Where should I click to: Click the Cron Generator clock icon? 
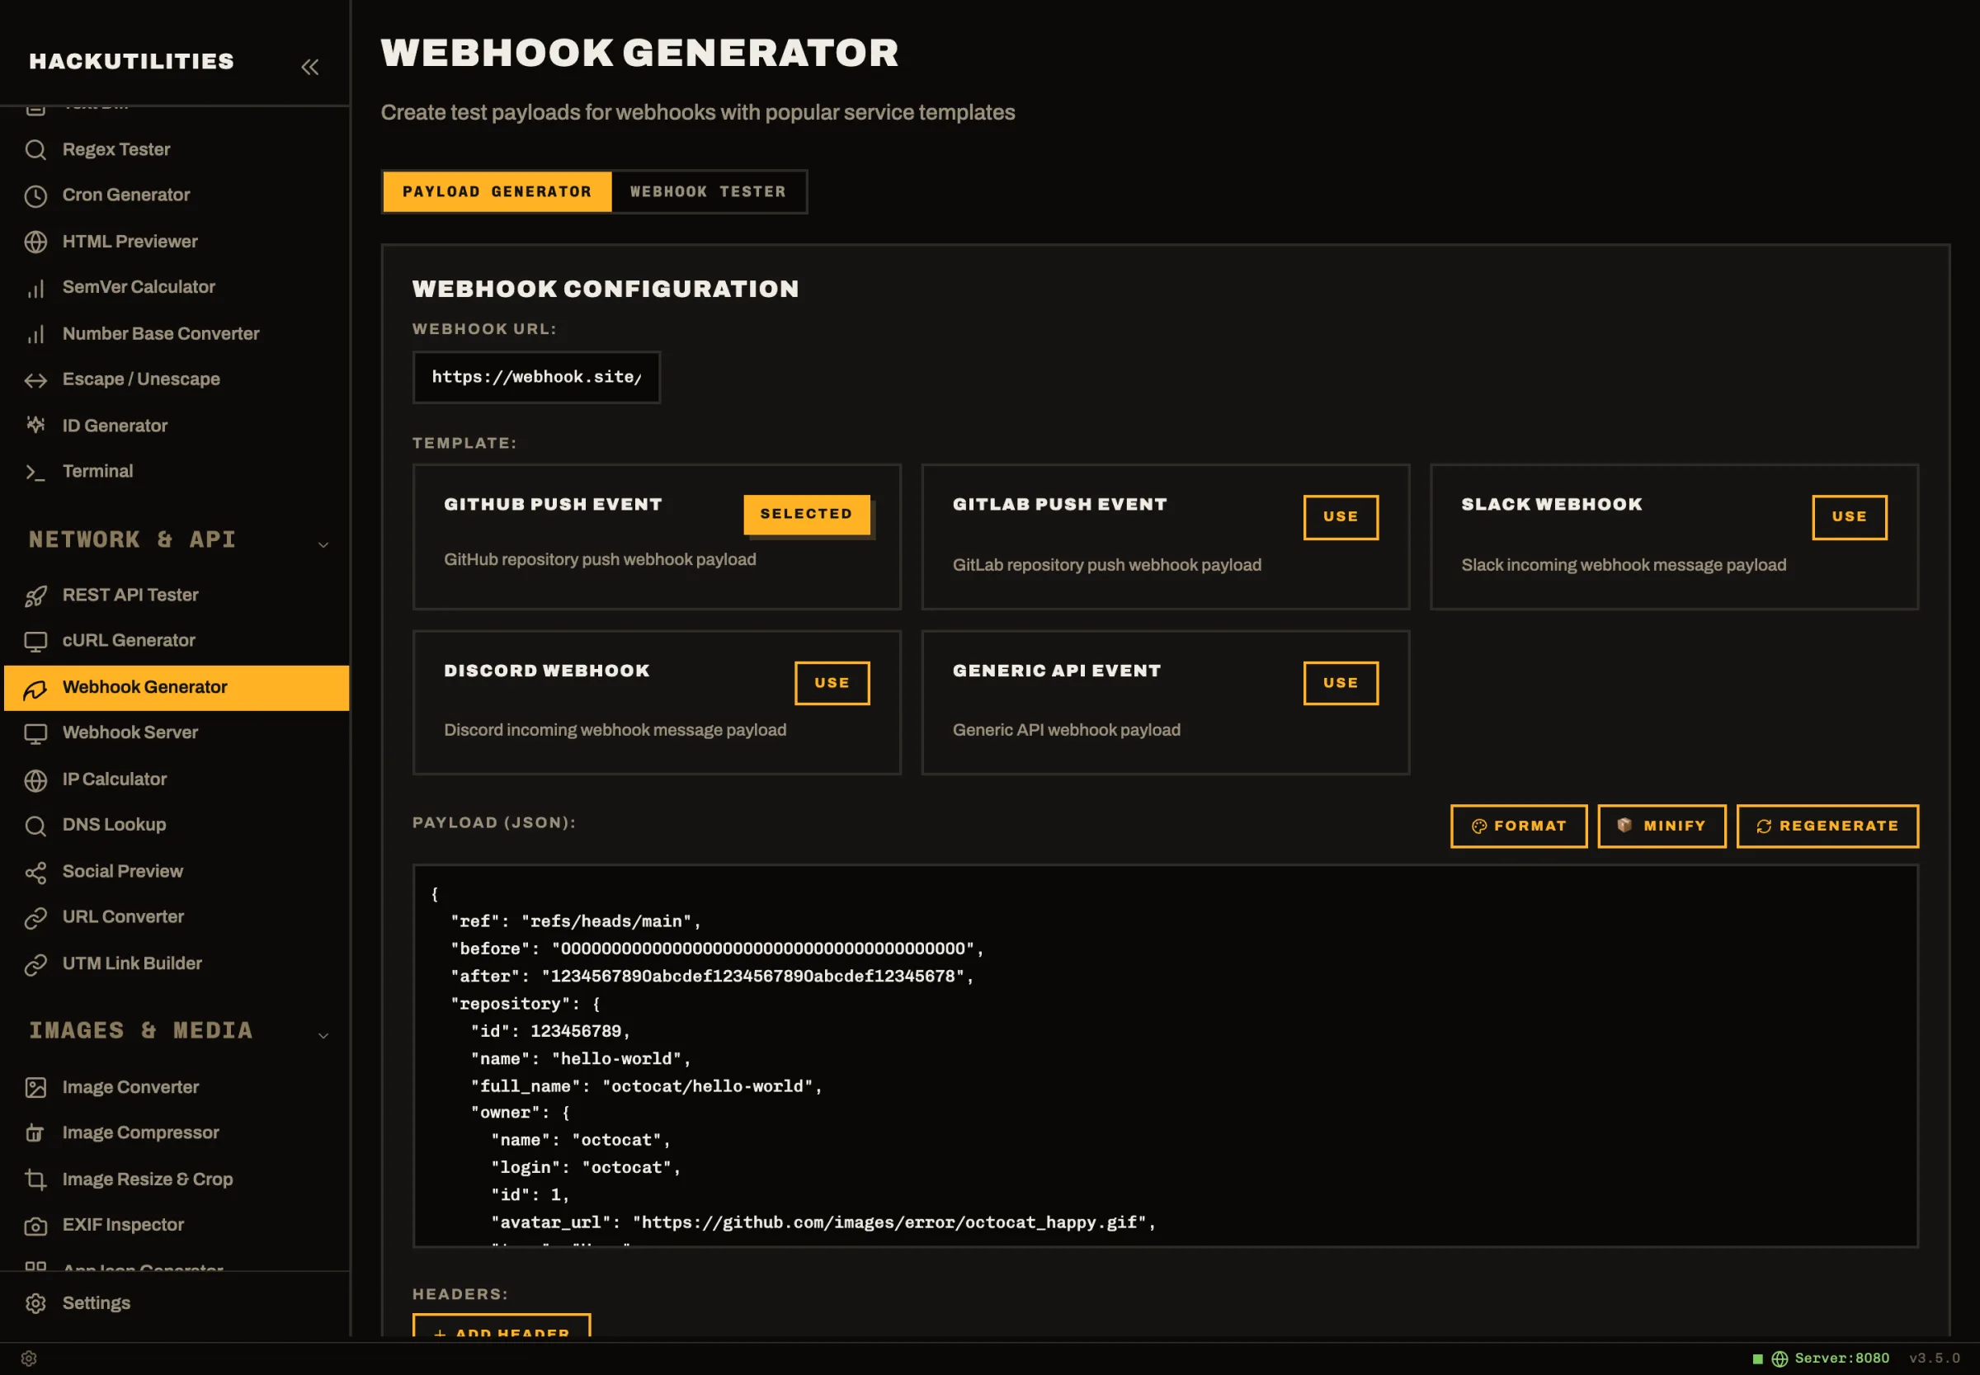[35, 195]
